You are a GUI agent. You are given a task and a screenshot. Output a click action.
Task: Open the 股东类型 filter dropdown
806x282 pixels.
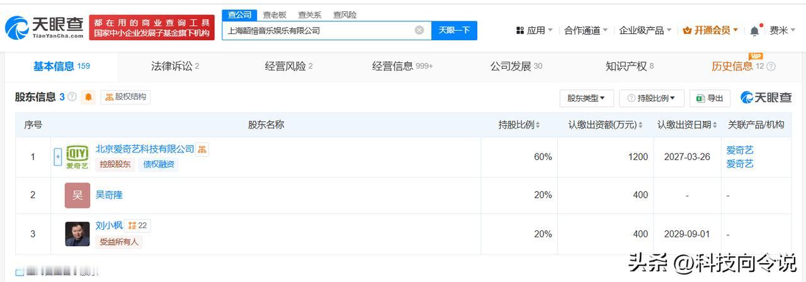coord(586,98)
